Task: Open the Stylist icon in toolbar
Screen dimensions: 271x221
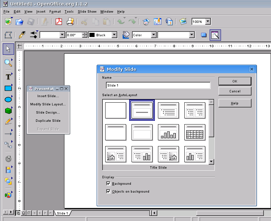Action: click(158, 22)
